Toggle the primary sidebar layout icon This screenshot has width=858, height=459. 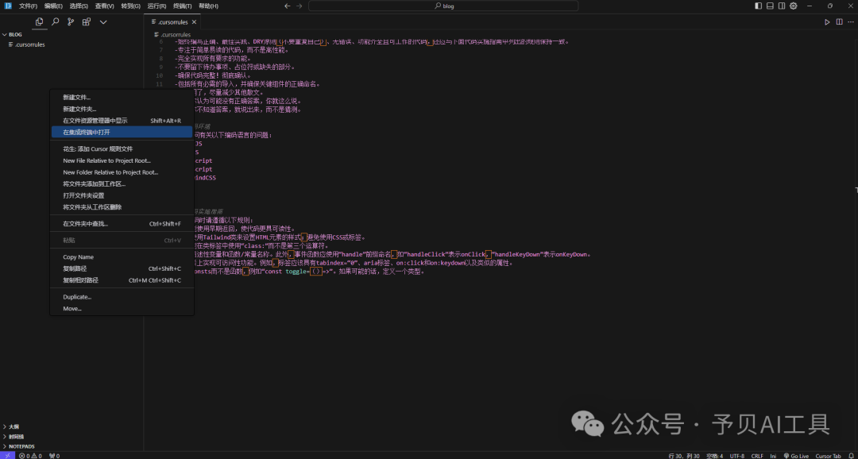click(x=759, y=6)
